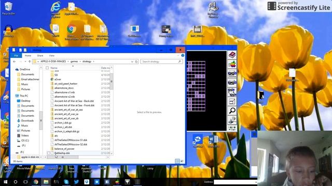
Task: Open Chrome from the taskbar
Action: tap(36, 182)
